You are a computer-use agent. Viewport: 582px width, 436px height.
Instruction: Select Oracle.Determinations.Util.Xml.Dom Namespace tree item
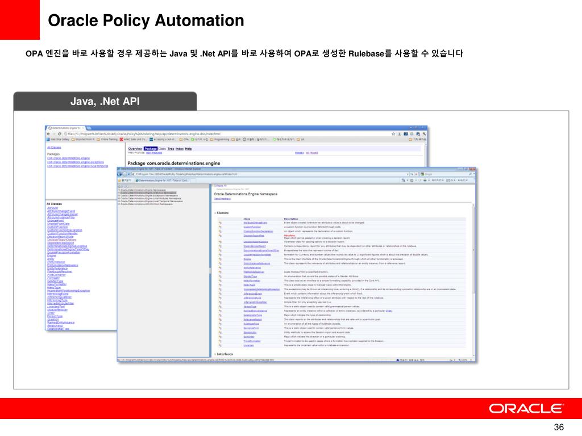pos(146,204)
